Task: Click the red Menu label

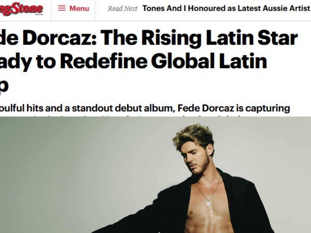Action: pyautogui.click(x=79, y=9)
